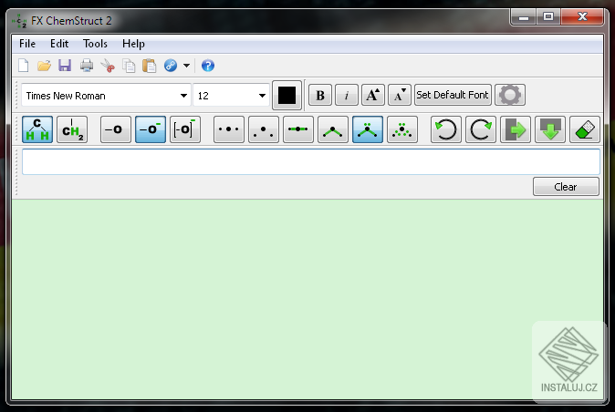
Task: Select the –O with charge style
Action: (151, 129)
